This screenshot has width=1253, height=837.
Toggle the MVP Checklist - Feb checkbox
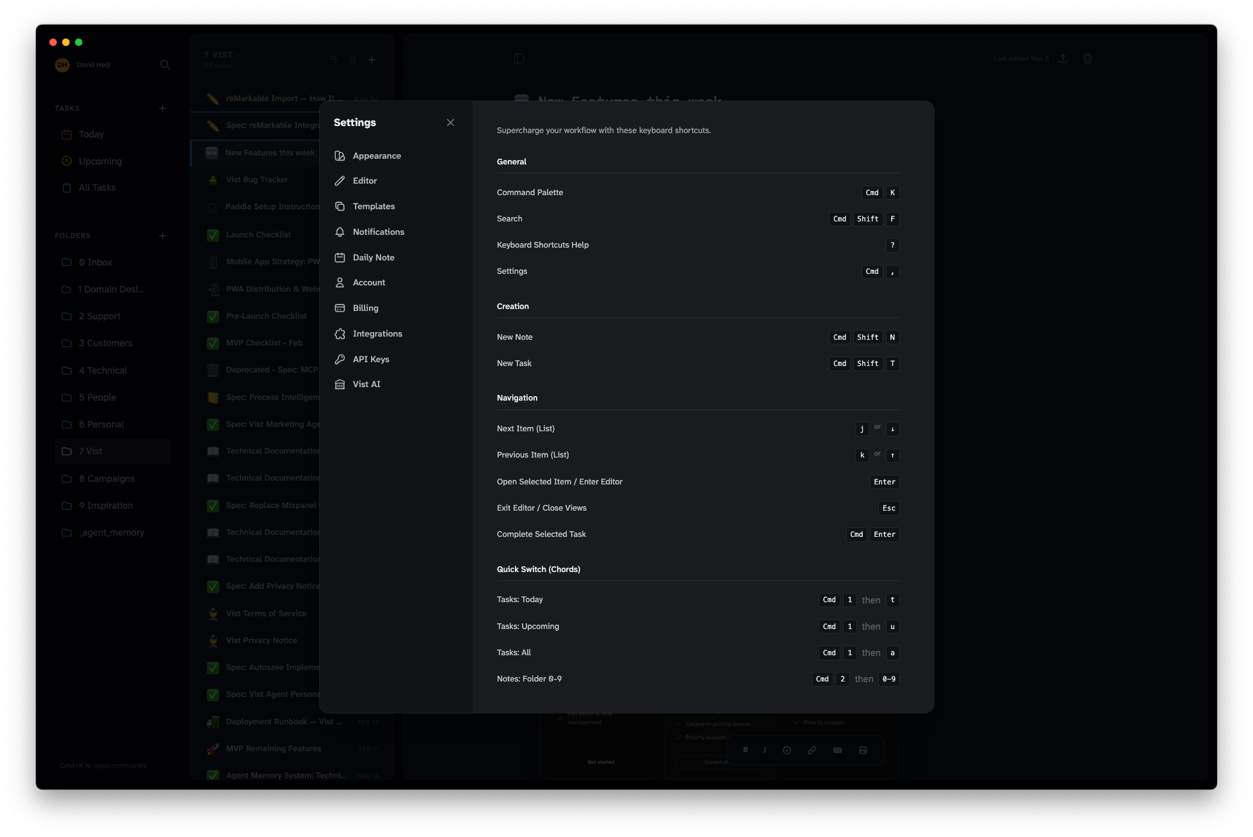point(213,343)
